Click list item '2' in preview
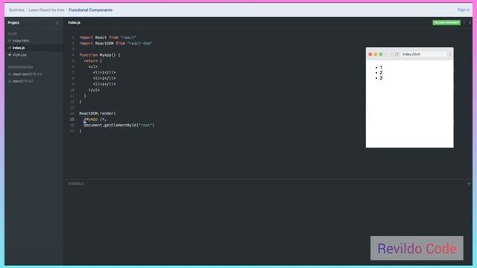Viewport: 477px width, 268px height. click(x=381, y=73)
